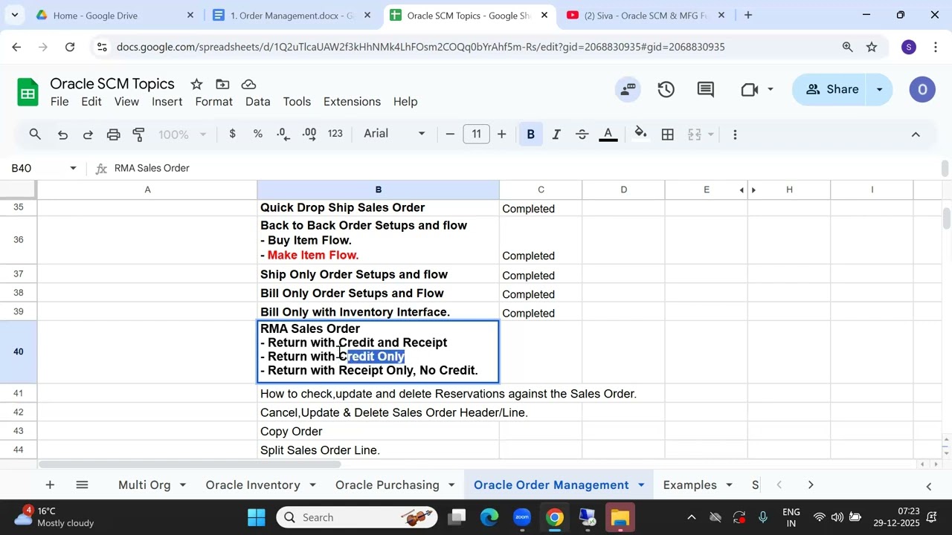Open the borders tool

(668, 134)
